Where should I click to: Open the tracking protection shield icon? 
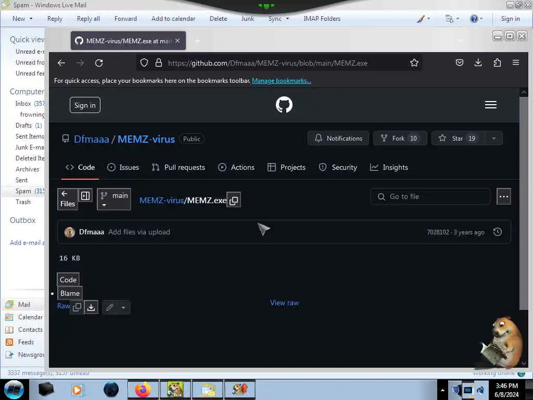144,63
